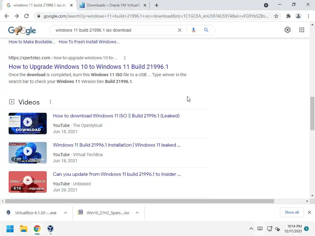Screen dimensions: 315x236
Task: Bookmark this page with the star icon
Action: (x=276, y=16)
